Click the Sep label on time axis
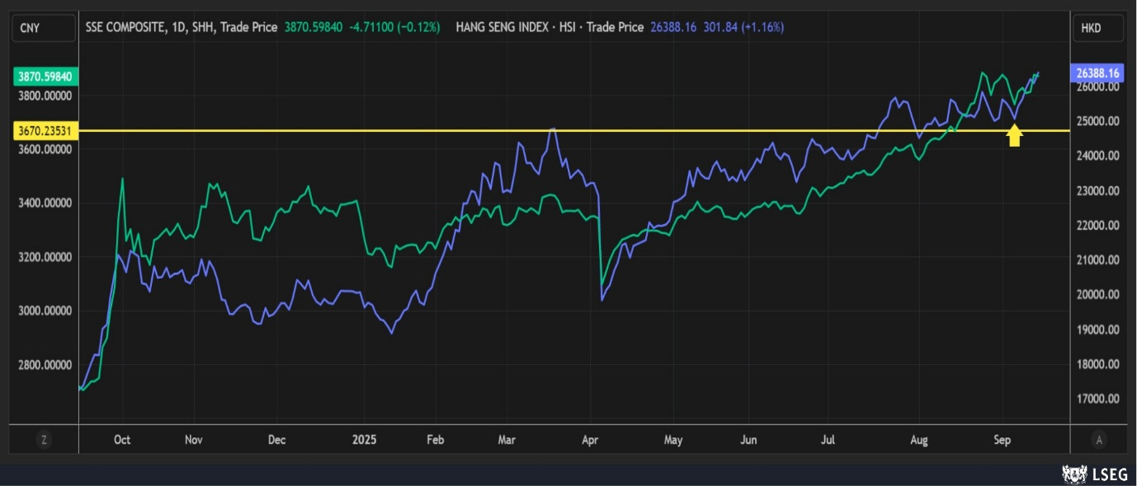The width and height of the screenshot is (1137, 486). tap(1002, 441)
